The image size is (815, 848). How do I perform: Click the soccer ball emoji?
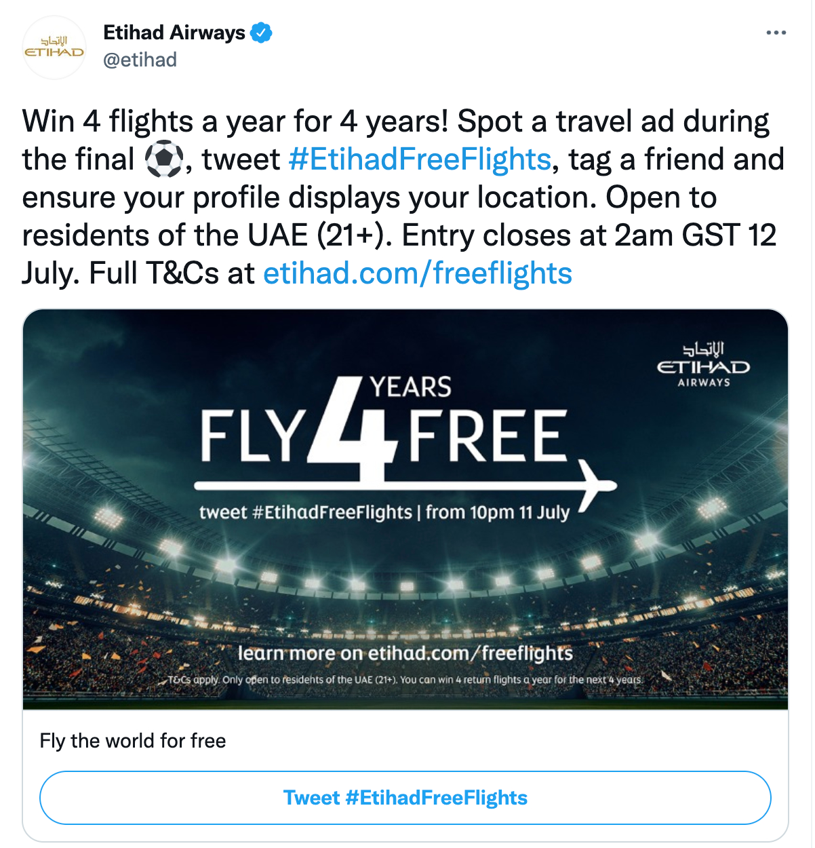point(163,160)
